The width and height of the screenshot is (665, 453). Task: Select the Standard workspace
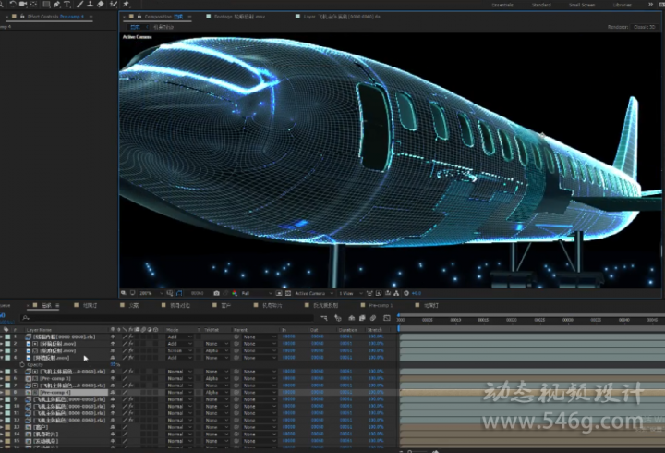coord(541,5)
